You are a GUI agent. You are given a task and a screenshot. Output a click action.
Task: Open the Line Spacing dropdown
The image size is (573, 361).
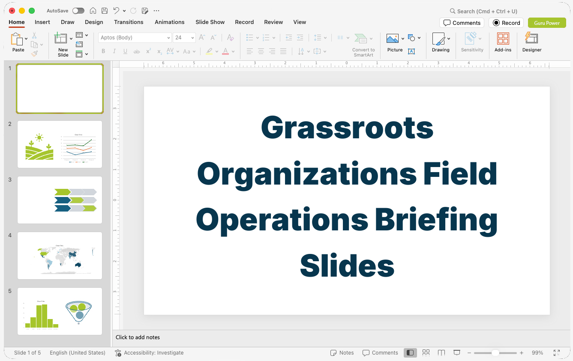(x=320, y=38)
